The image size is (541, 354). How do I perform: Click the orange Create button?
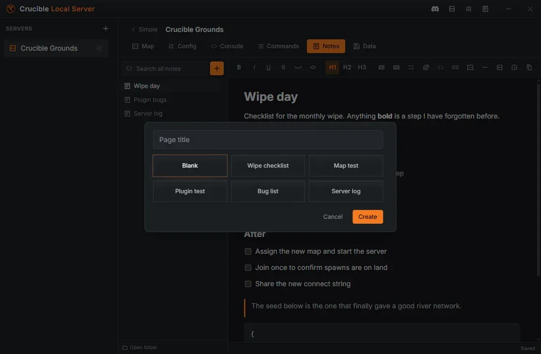coord(368,217)
